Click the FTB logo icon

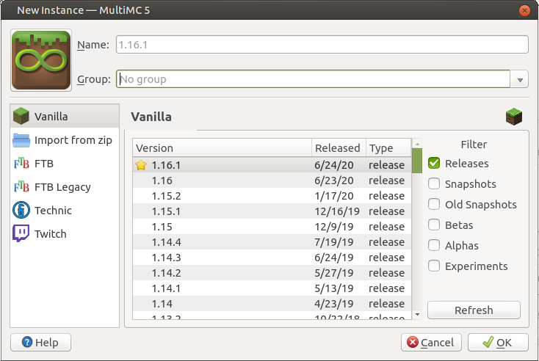click(x=21, y=164)
